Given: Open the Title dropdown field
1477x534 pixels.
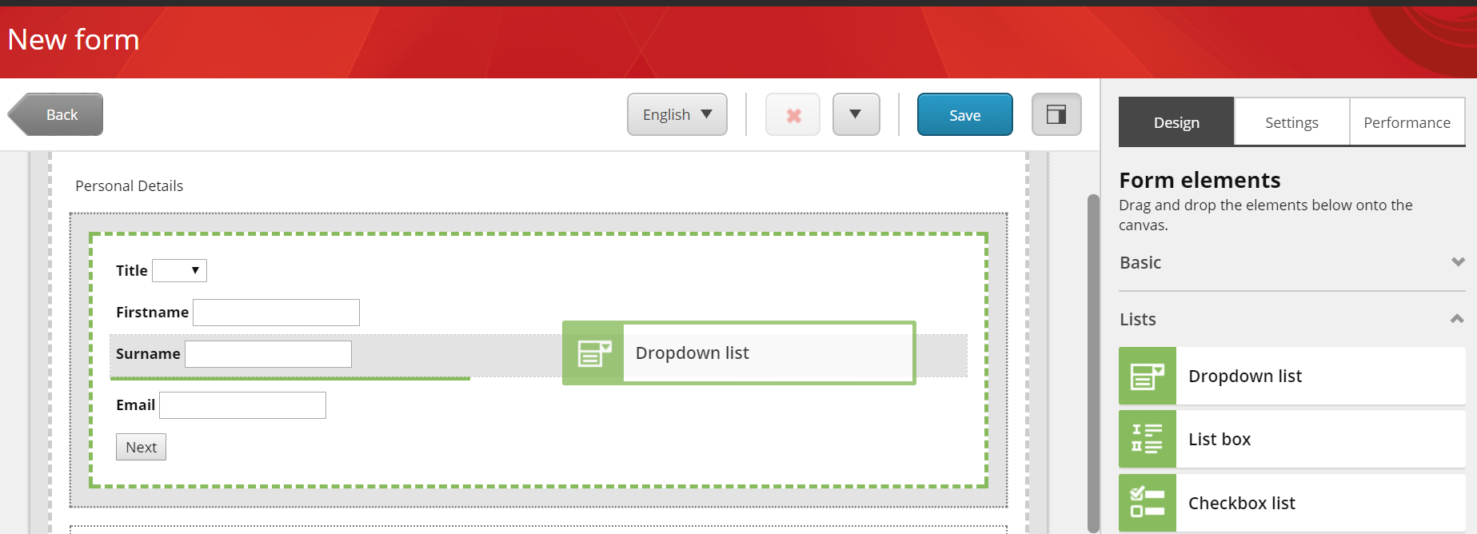Looking at the screenshot, I should (x=179, y=270).
